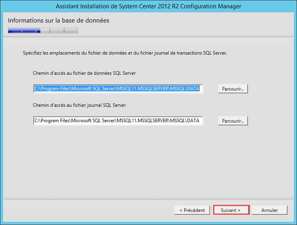The image size is (297, 225).
Task: Click the Assistant Installation window title bar
Action: click(148, 6)
